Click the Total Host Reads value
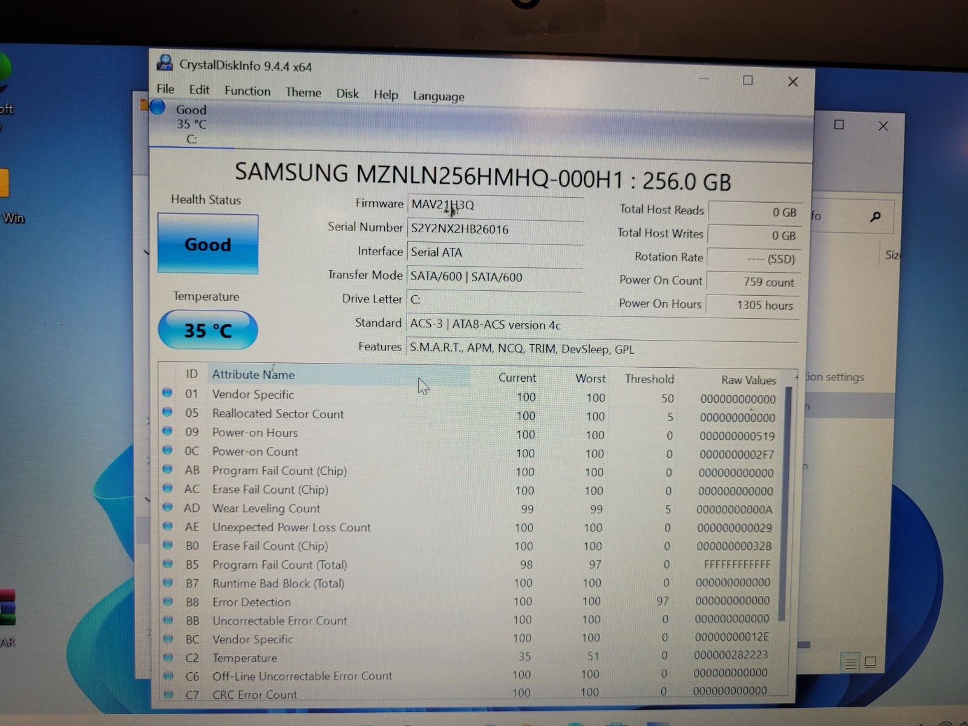968x726 pixels. [x=756, y=212]
